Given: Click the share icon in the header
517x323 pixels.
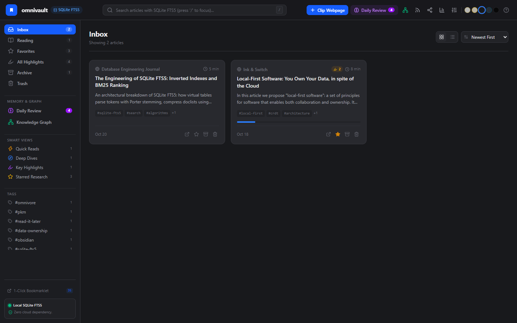Looking at the screenshot, I should 430,10.
